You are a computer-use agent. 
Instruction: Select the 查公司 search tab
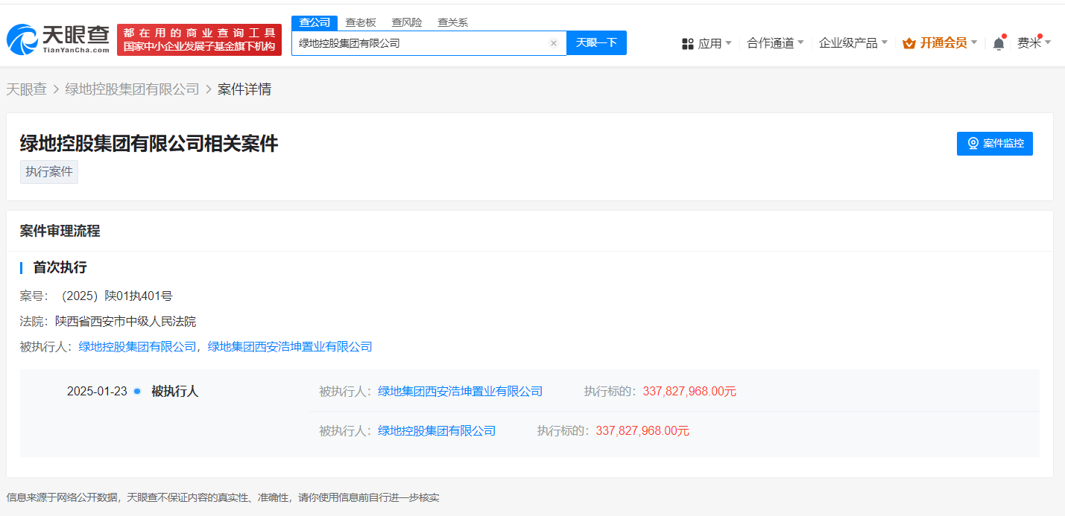[315, 22]
